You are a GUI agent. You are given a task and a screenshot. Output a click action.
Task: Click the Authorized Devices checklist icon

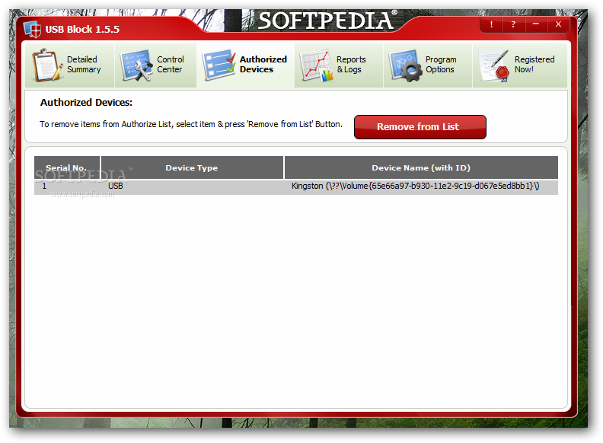point(219,65)
